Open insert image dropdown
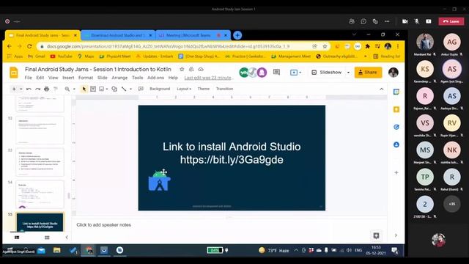Viewport: 469px width, 264px height. pos(103,89)
